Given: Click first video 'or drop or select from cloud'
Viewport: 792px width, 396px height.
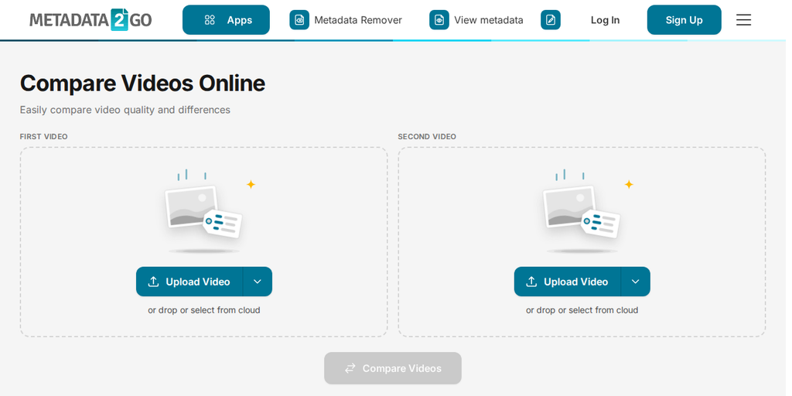Looking at the screenshot, I should pyautogui.click(x=206, y=312).
